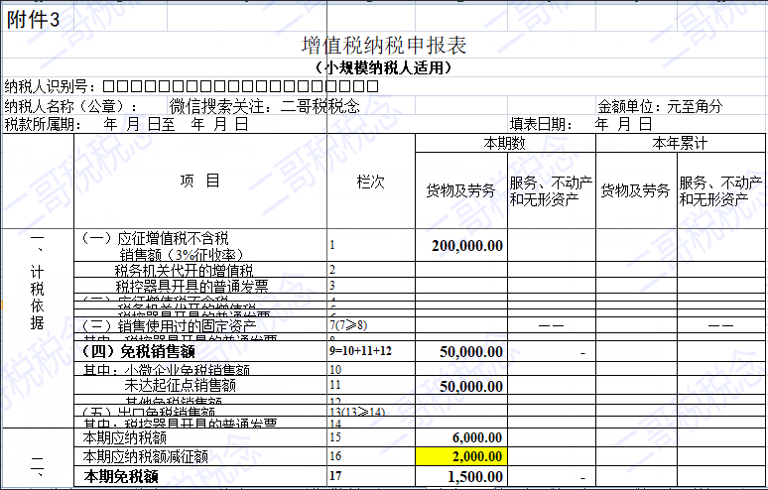Select the 填表日期 cell
This screenshot has height=490, width=768.
pyautogui.click(x=580, y=124)
